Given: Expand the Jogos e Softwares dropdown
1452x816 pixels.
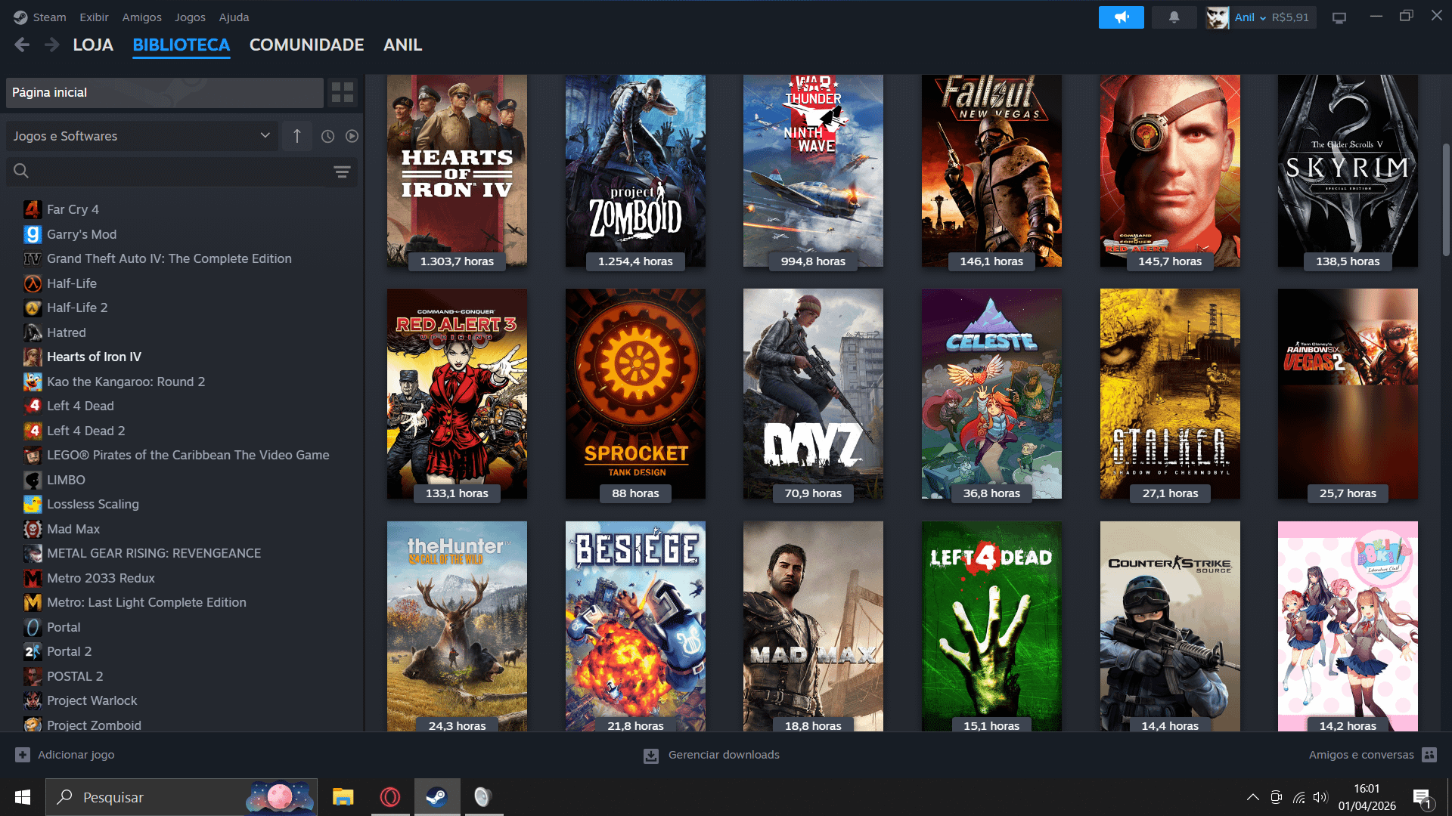Looking at the screenshot, I should [x=141, y=136].
